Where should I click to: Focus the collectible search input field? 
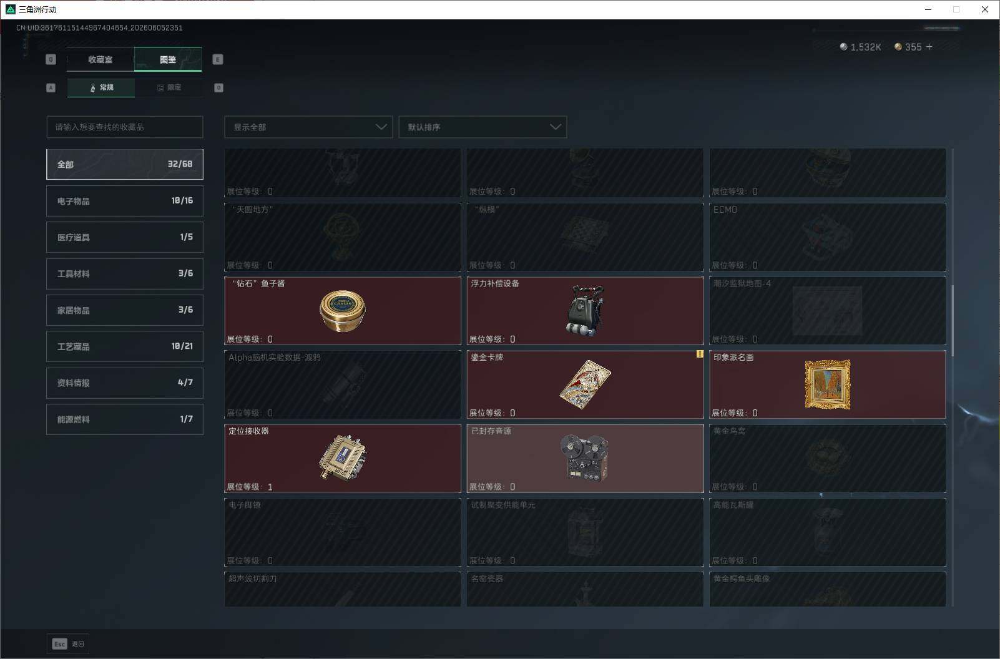[125, 127]
